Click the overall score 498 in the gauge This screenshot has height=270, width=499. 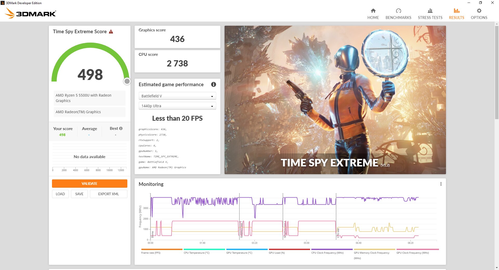90,75
